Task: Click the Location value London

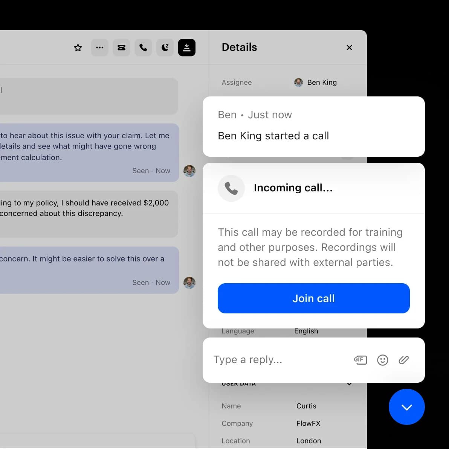Action: tap(308, 441)
